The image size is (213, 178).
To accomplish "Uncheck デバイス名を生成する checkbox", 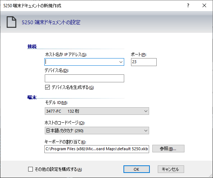I will tap(47, 87).
